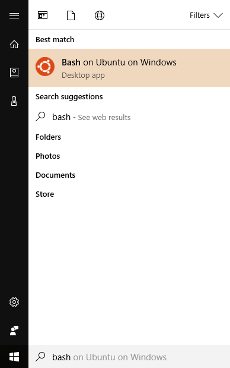The width and height of the screenshot is (230, 368).
Task: Filter results by Documents icon
Action: (x=71, y=15)
